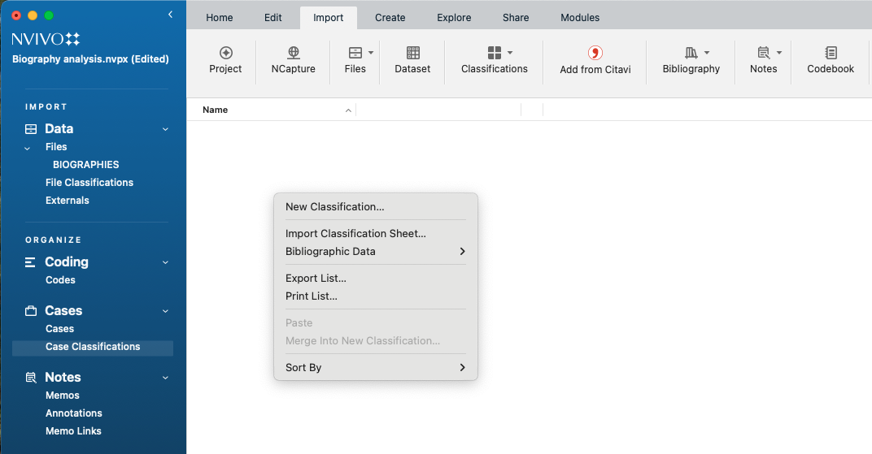Viewport: 872px width, 454px height.
Task: Expand the Sort By submenu
Action: coord(375,368)
